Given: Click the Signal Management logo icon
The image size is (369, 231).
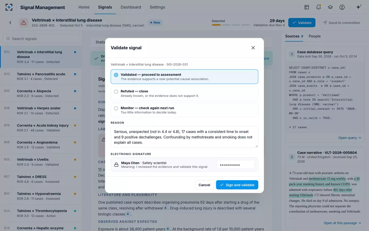Looking at the screenshot, I should [x=9, y=7].
